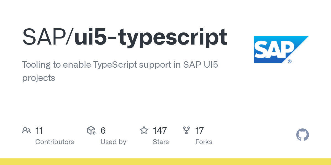Image resolution: width=331 pixels, height=165 pixels.
Task: Click the Used by package icon
Action: [91, 130]
